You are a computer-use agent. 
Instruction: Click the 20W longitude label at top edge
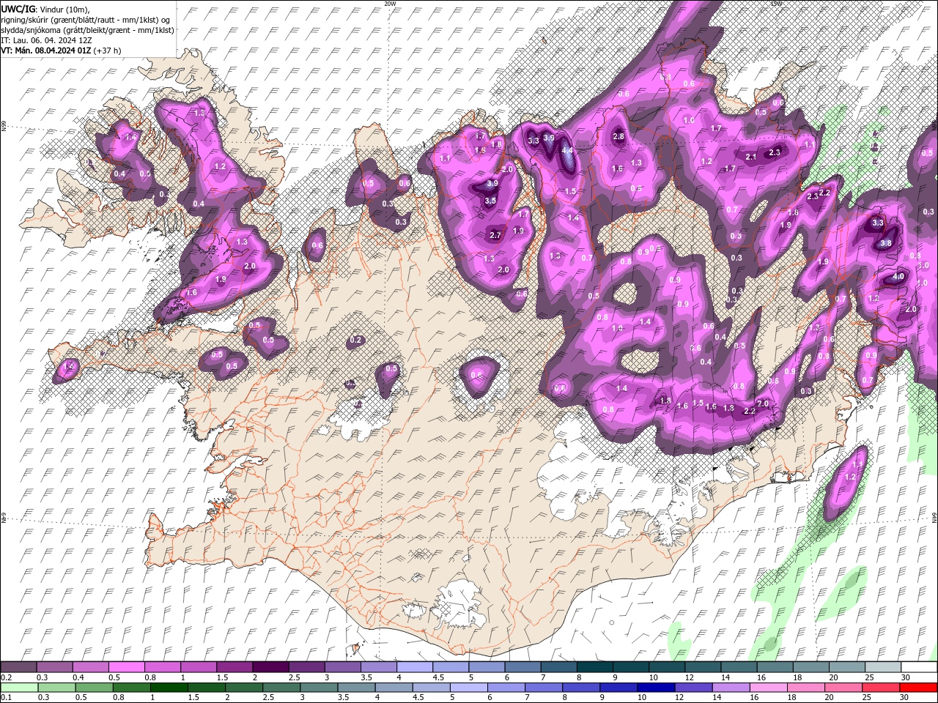390,4
